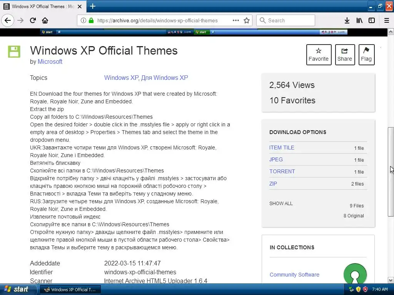Screen dimensions: 394x295
Task: Click the Addeddate value 2022-03-15 11:47:47
Action: click(x=132, y=263)
